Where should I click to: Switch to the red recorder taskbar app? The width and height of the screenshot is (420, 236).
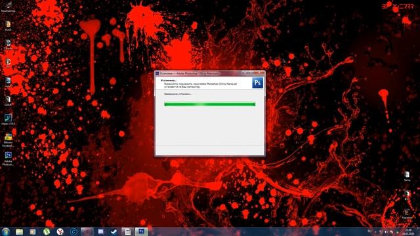point(87,231)
